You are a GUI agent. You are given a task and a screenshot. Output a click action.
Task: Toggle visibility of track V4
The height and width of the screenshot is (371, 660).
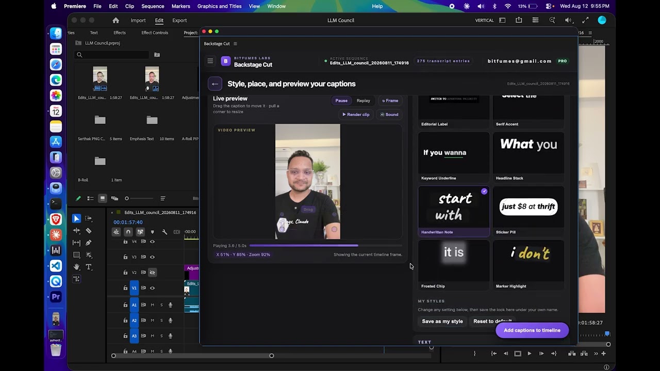point(152,242)
